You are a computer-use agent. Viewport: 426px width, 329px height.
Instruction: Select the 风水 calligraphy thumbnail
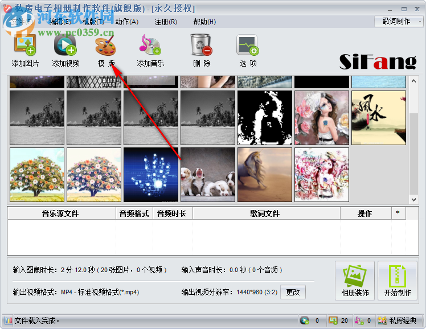tap(379, 118)
